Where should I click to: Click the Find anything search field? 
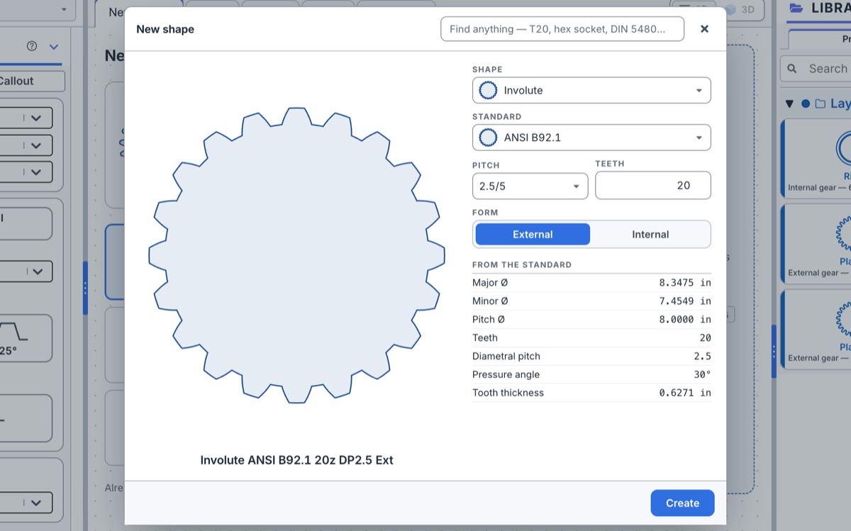(562, 29)
